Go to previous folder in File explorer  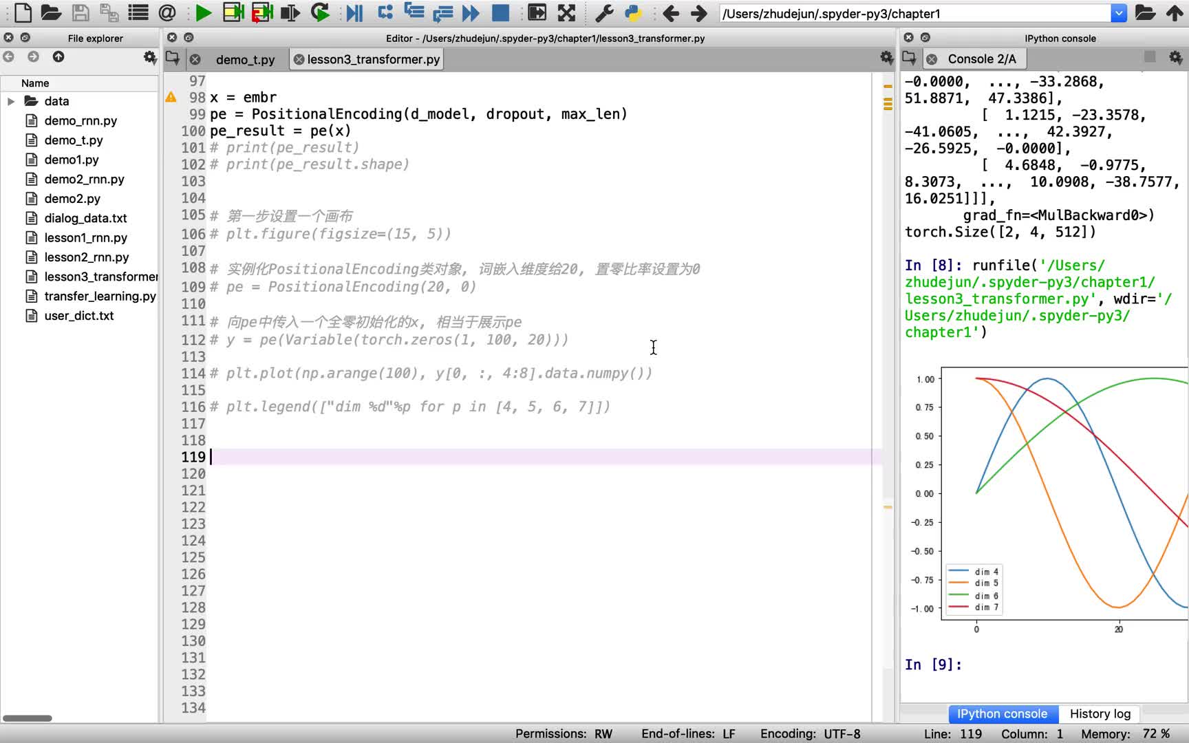tap(9, 57)
